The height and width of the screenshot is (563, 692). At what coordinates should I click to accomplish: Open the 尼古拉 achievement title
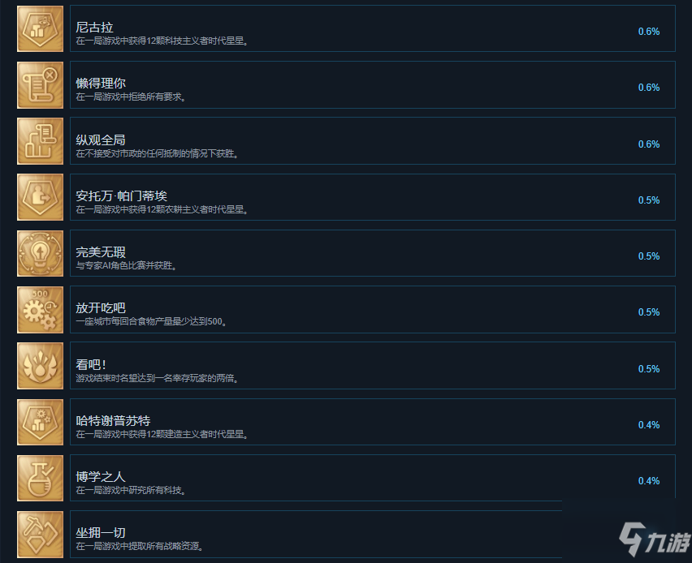(x=94, y=28)
